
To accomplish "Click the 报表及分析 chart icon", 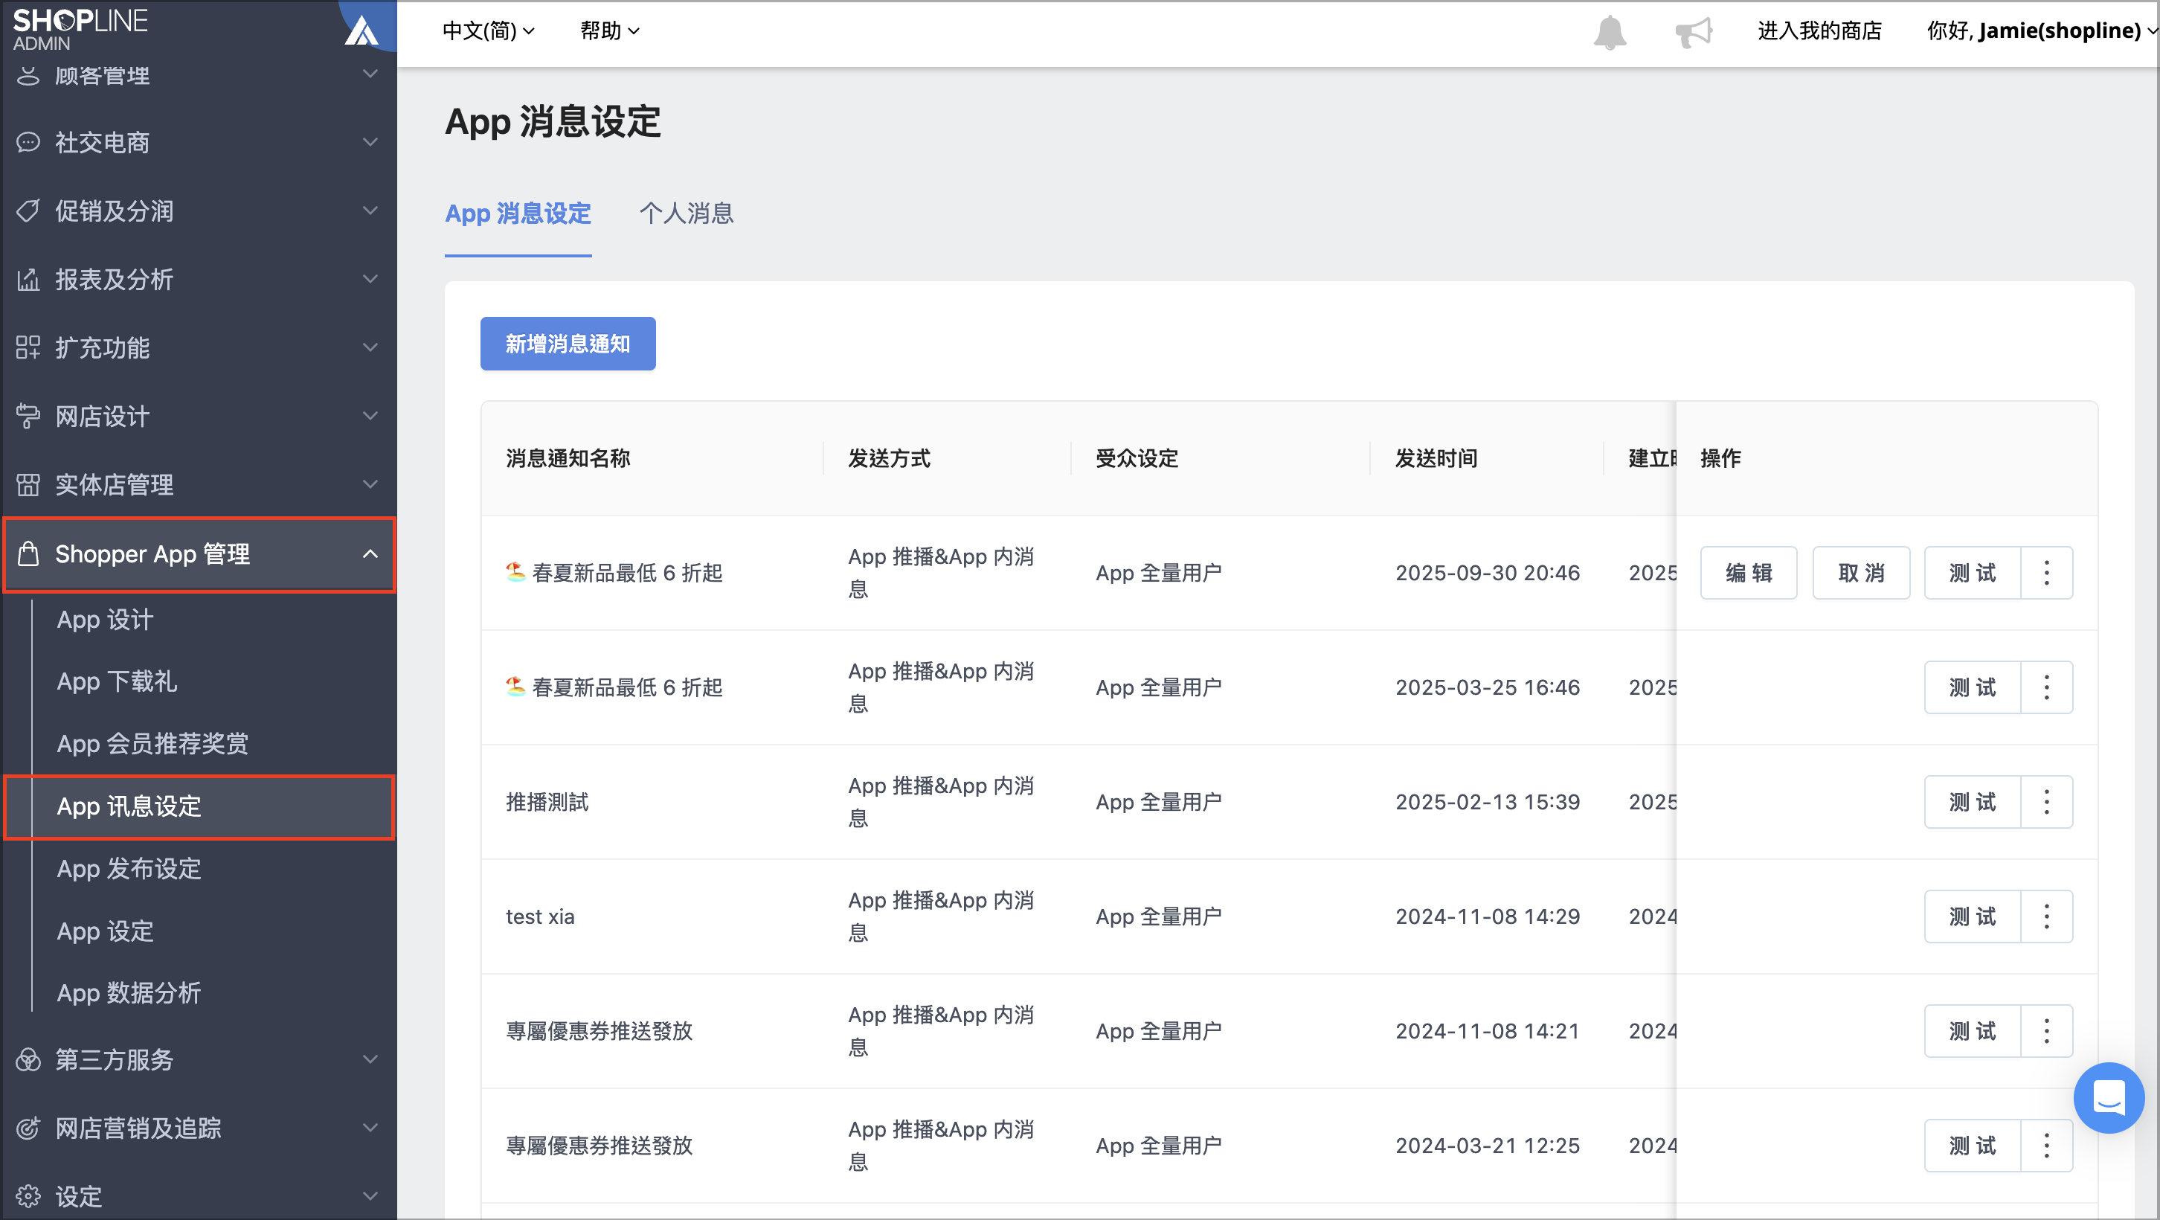I will (28, 279).
